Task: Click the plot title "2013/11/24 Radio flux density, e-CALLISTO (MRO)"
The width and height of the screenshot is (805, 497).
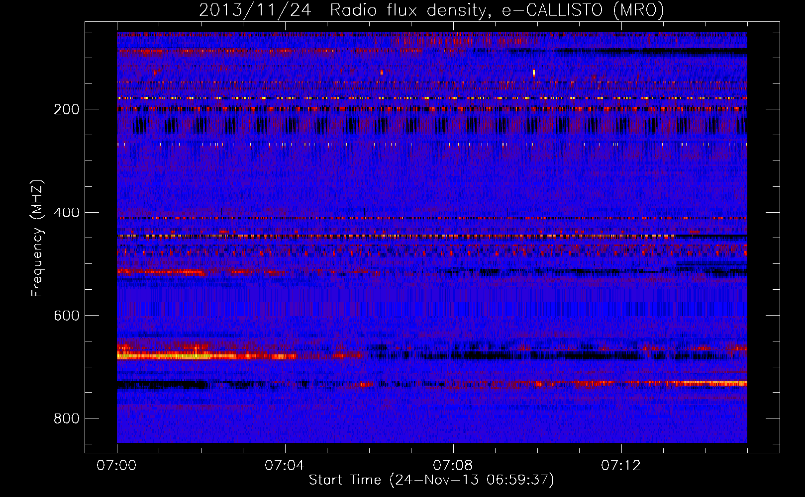Action: [431, 10]
